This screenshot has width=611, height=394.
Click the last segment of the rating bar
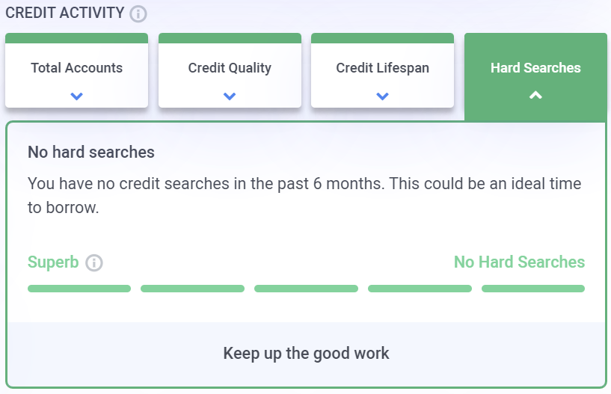[533, 289]
